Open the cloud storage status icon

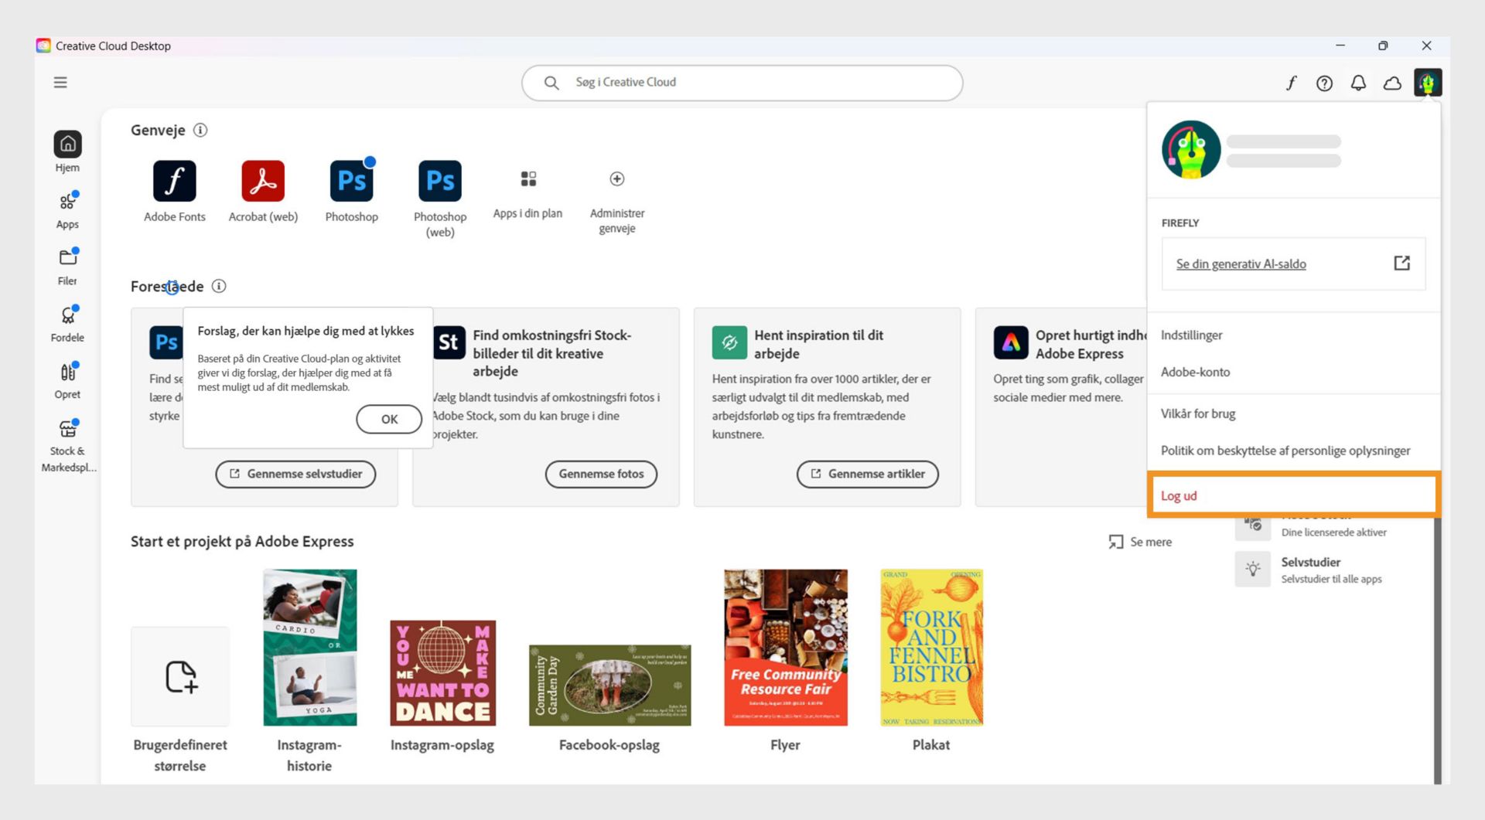pos(1392,83)
